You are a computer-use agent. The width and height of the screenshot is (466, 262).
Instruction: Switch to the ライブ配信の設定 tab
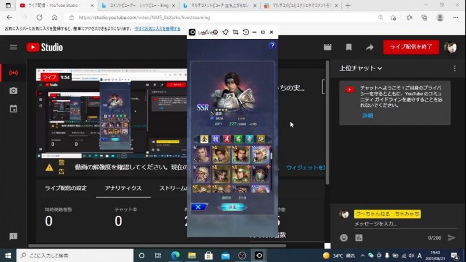(66, 189)
